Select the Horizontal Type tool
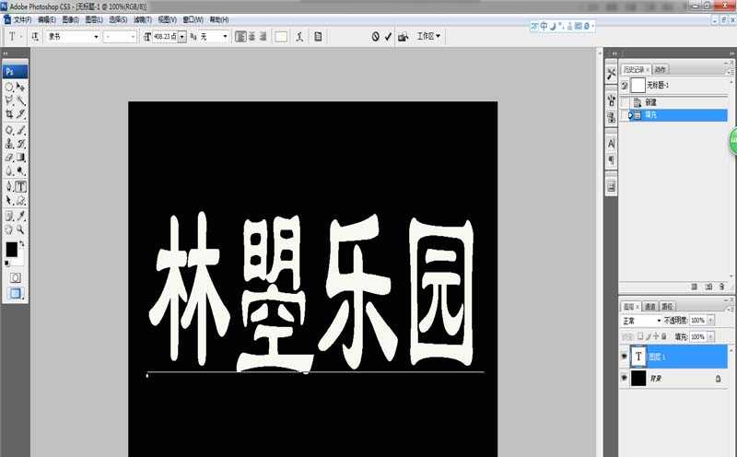 pos(20,187)
